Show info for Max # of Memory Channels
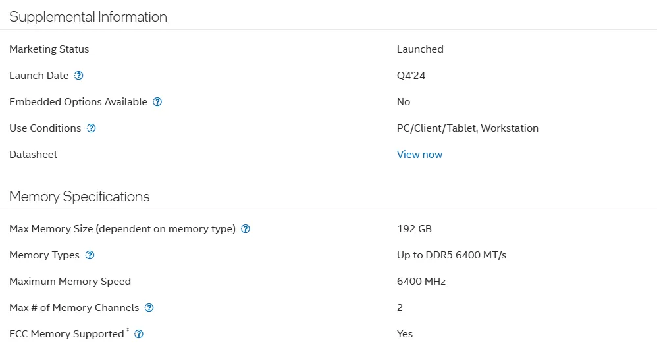 (149, 308)
